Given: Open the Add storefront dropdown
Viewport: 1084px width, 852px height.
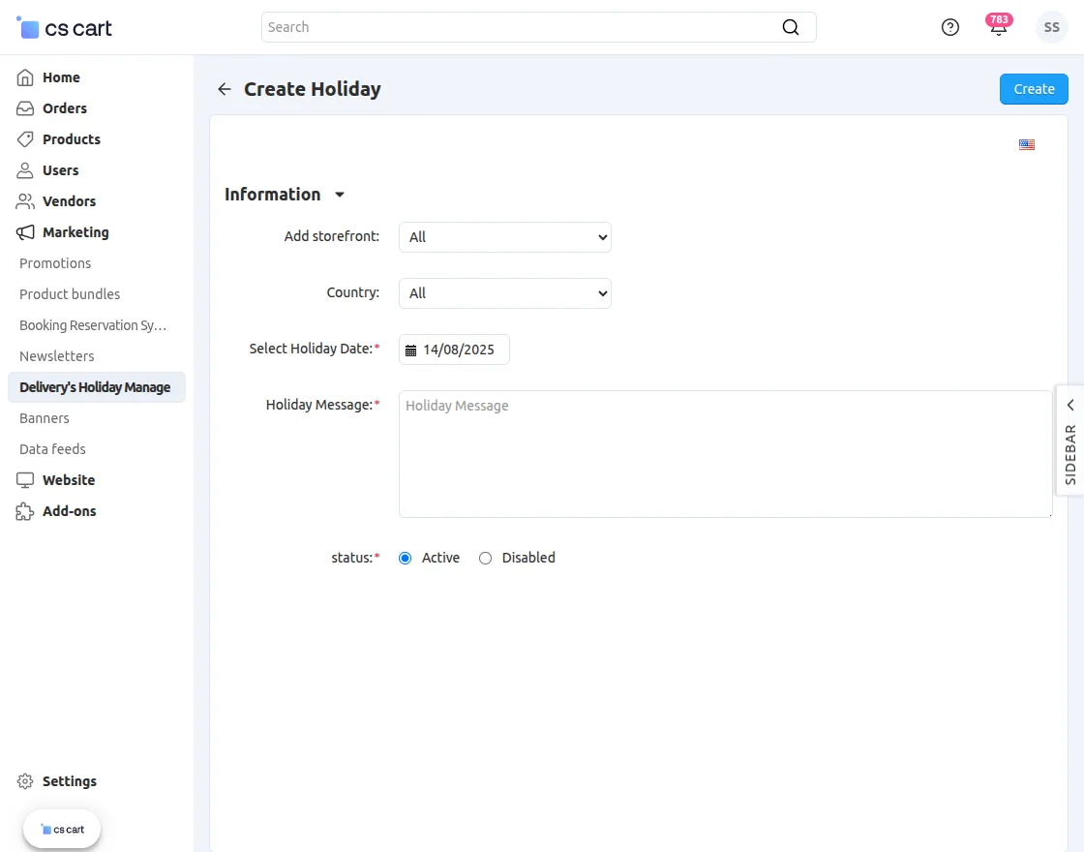Looking at the screenshot, I should click(504, 237).
